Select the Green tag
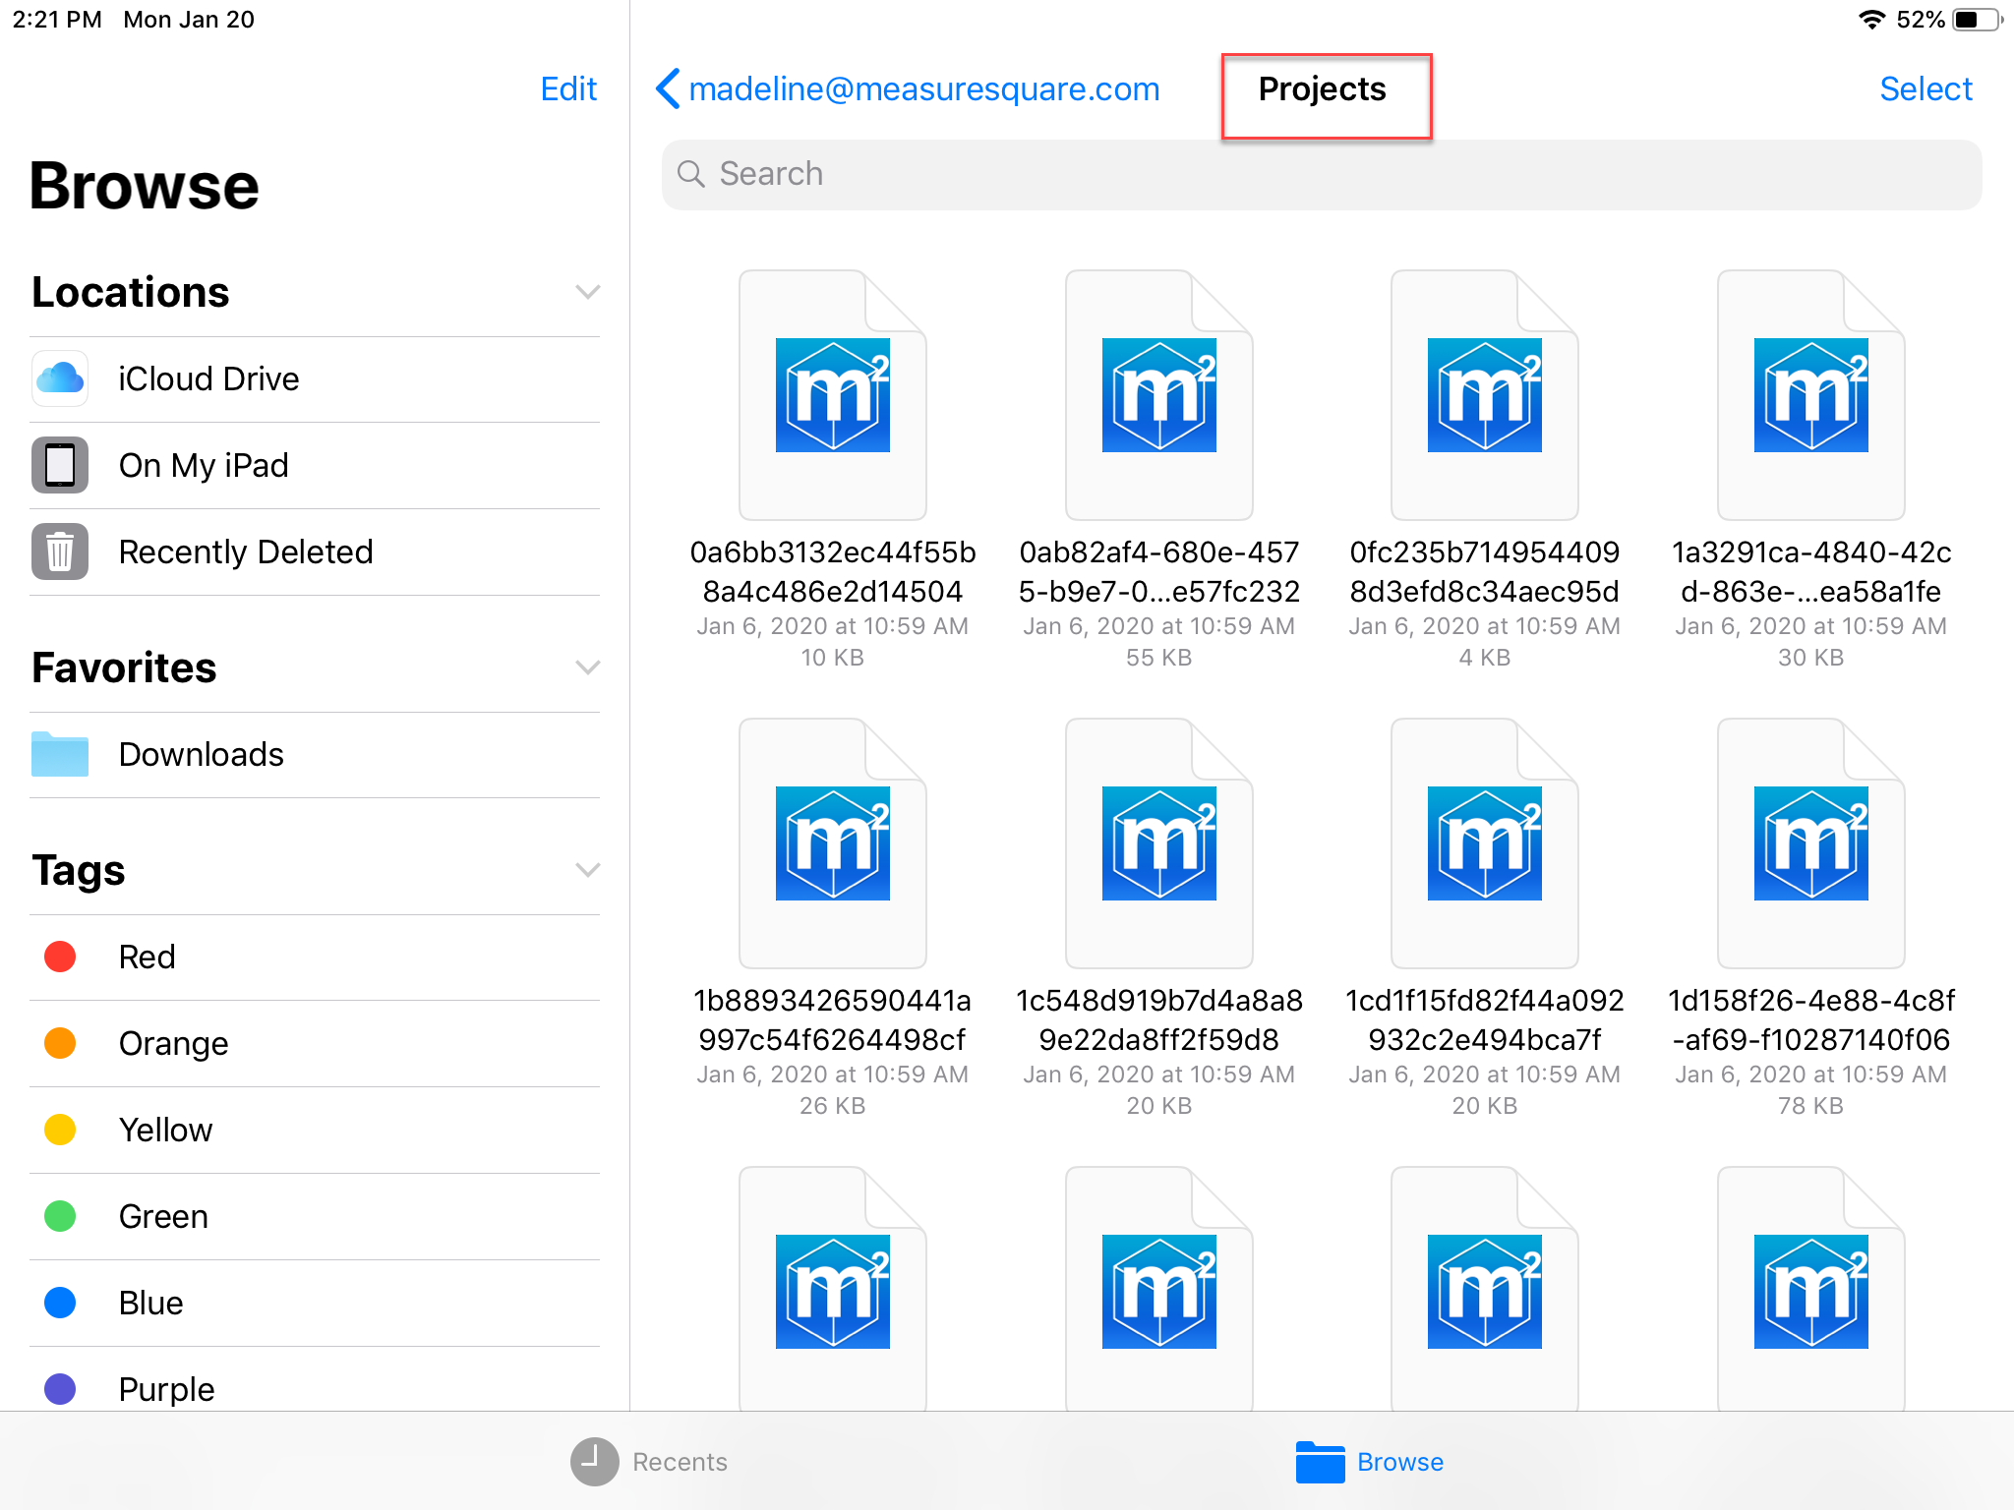The height and width of the screenshot is (1510, 2014). point(163,1216)
